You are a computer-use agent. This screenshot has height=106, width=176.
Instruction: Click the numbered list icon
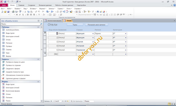coord(115,15)
